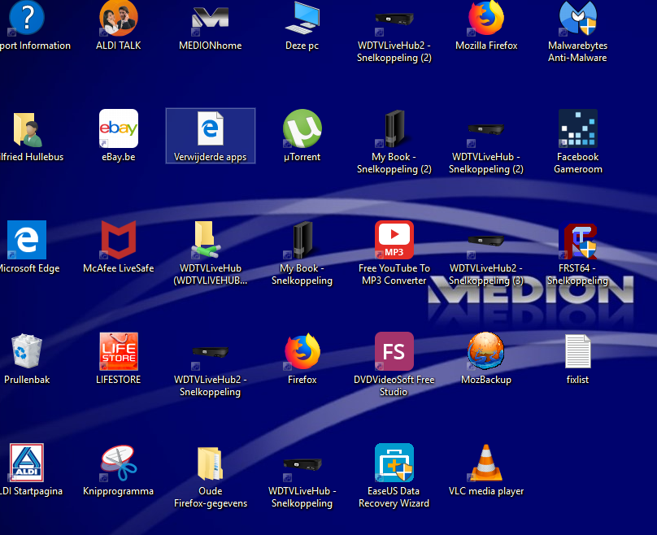Image resolution: width=657 pixels, height=535 pixels.
Task: Launch LIFESTORE desktop icon
Action: pyautogui.click(x=119, y=351)
